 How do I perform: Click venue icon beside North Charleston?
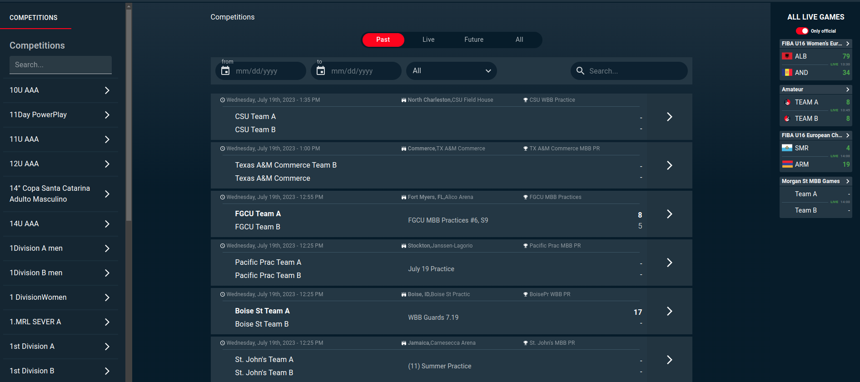point(404,100)
